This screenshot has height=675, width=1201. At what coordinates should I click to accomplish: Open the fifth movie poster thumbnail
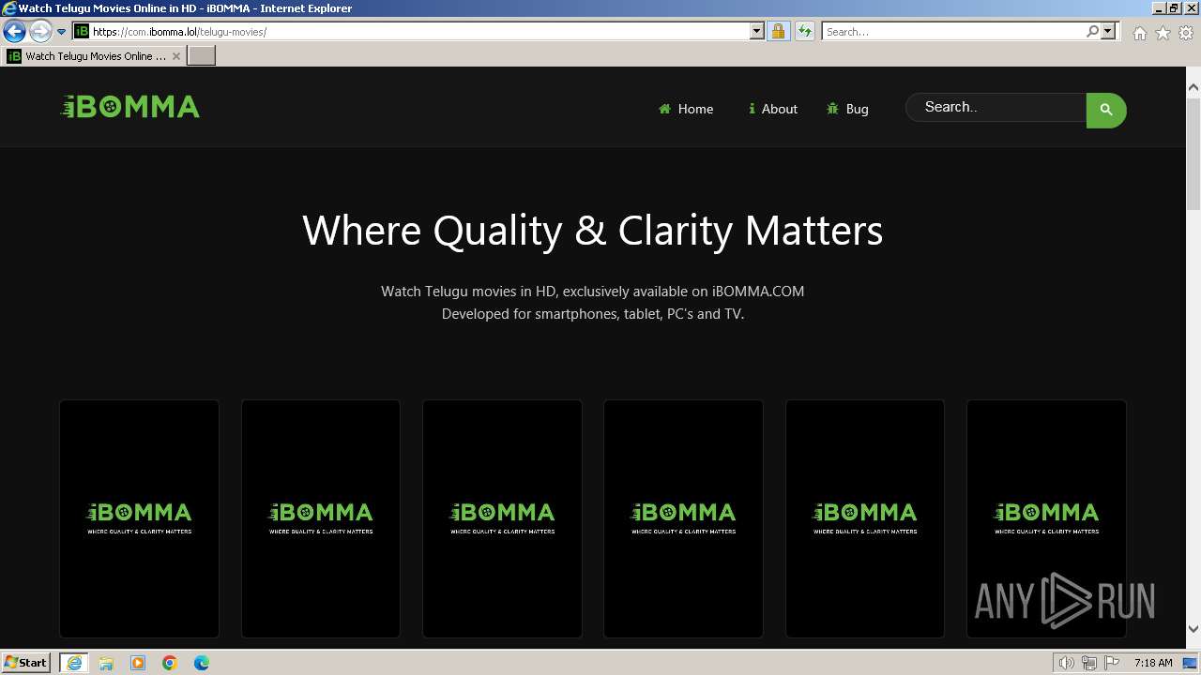click(865, 518)
